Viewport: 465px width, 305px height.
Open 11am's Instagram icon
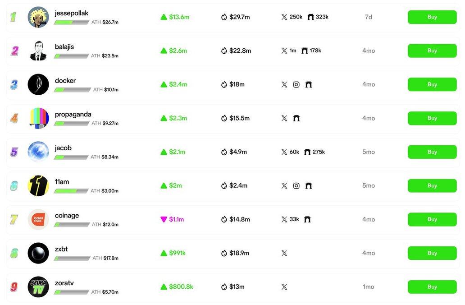point(296,185)
